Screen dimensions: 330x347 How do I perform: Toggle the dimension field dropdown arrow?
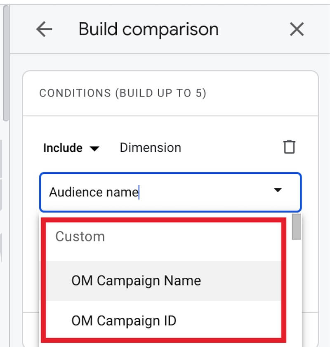pos(278,190)
